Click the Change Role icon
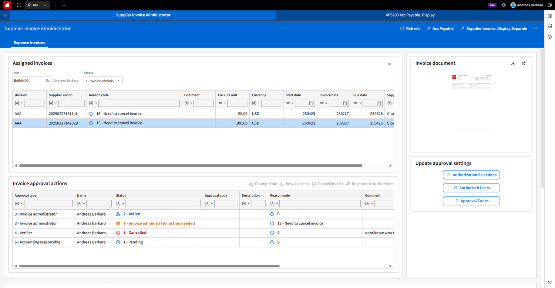This screenshot has width=555, height=288. [252, 184]
